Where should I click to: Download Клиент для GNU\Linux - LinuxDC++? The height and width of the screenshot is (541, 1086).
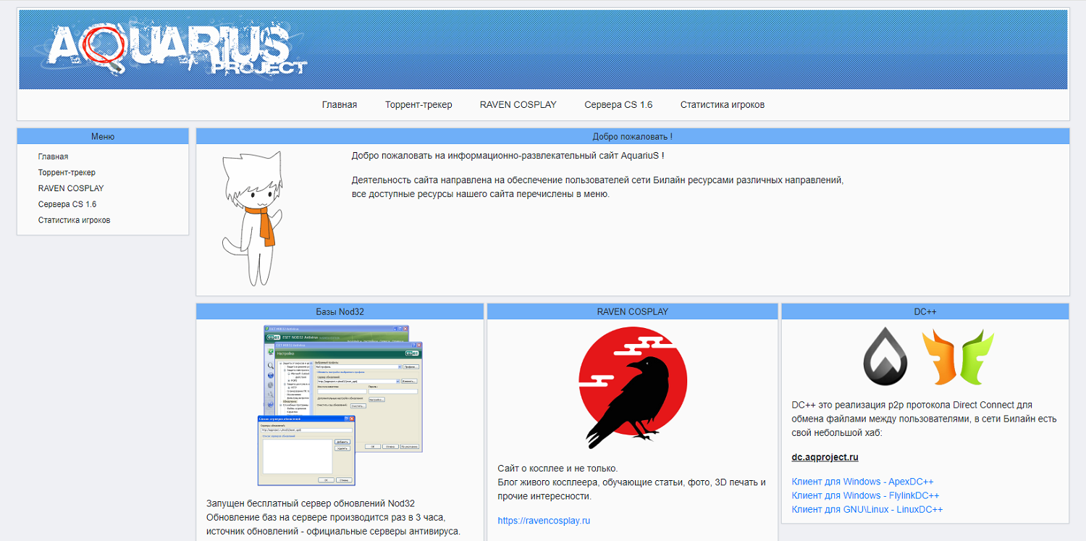click(x=867, y=509)
